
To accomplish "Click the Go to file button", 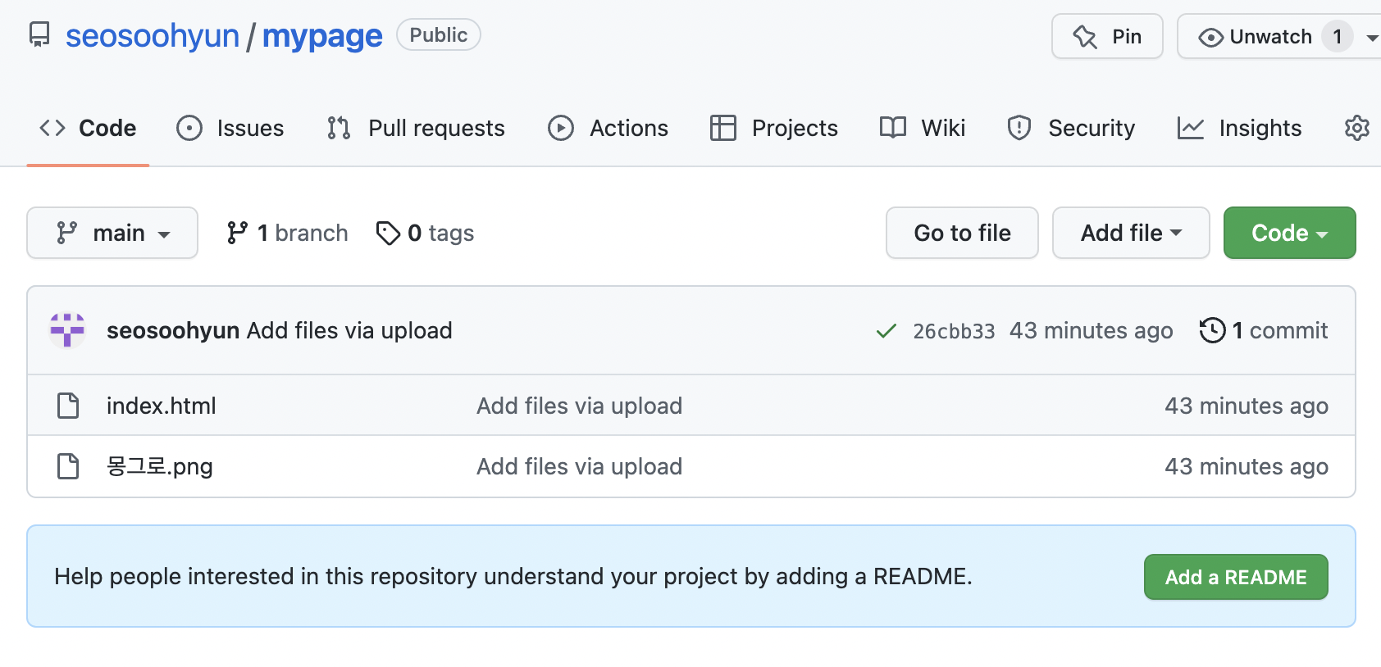I will pyautogui.click(x=962, y=233).
